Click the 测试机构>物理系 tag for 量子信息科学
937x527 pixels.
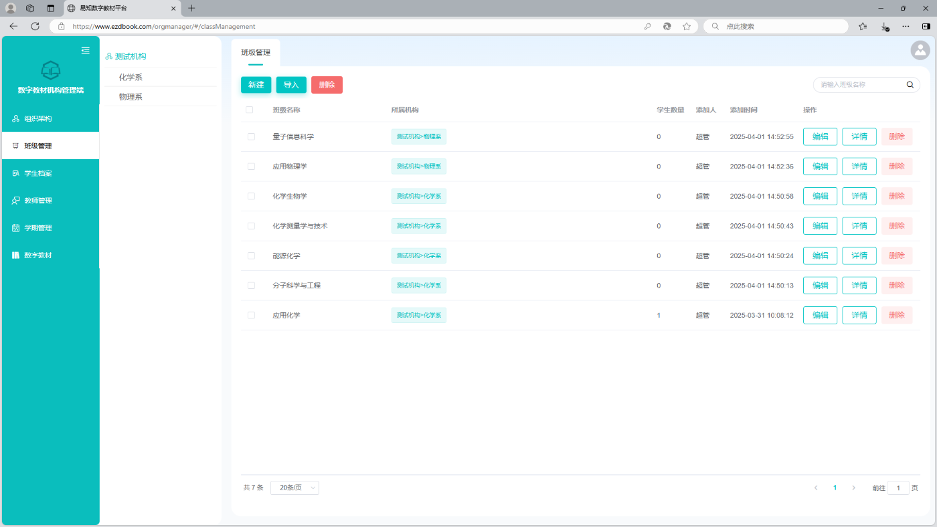tap(419, 136)
